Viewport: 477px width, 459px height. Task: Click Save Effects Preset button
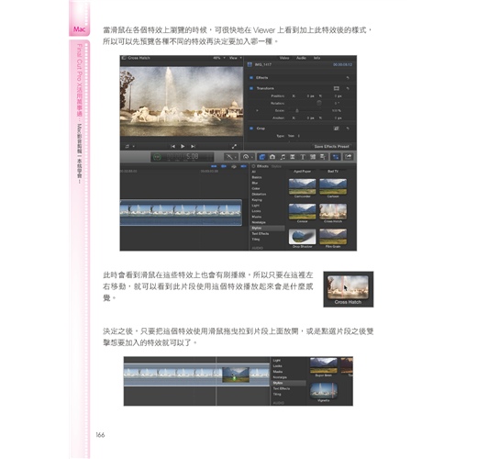(x=332, y=146)
